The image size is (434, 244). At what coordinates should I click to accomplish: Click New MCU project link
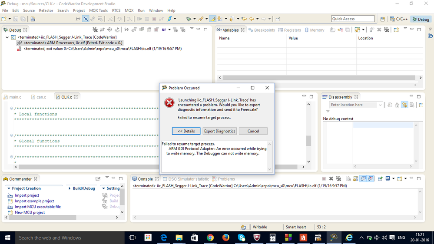pyautogui.click(x=30, y=212)
